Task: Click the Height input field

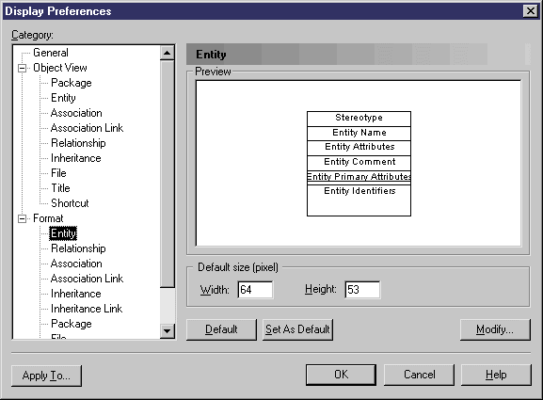Action: (362, 290)
